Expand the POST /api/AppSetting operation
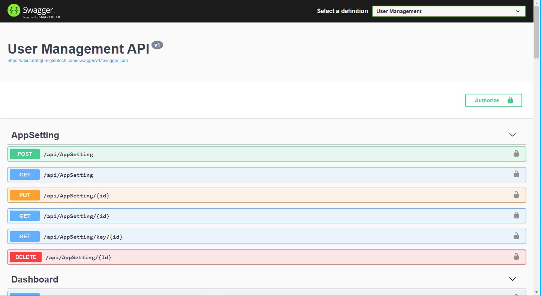Image resolution: width=541 pixels, height=296 pixels. tap(68, 154)
